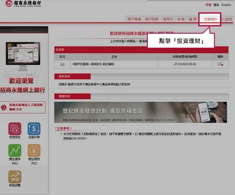The width and height of the screenshot is (235, 195).
Task: Click the 注意事項 heading
Action: point(63,129)
